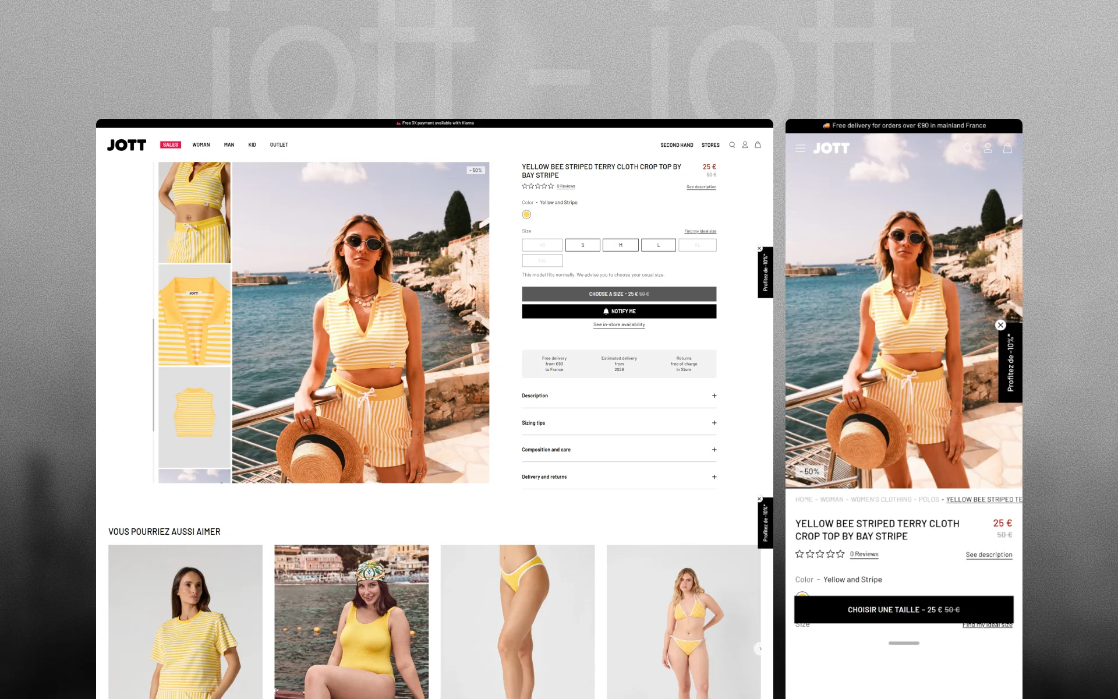Click CHOOSE A SIZE button

click(619, 294)
